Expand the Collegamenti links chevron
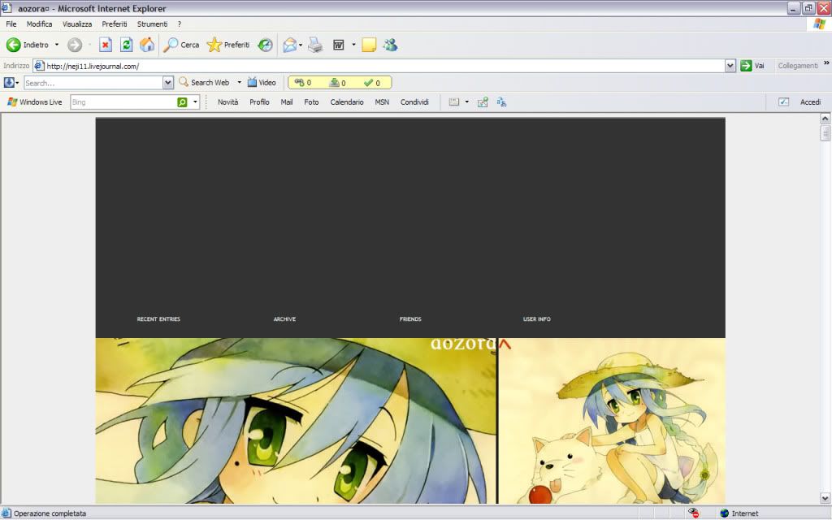 pos(826,63)
